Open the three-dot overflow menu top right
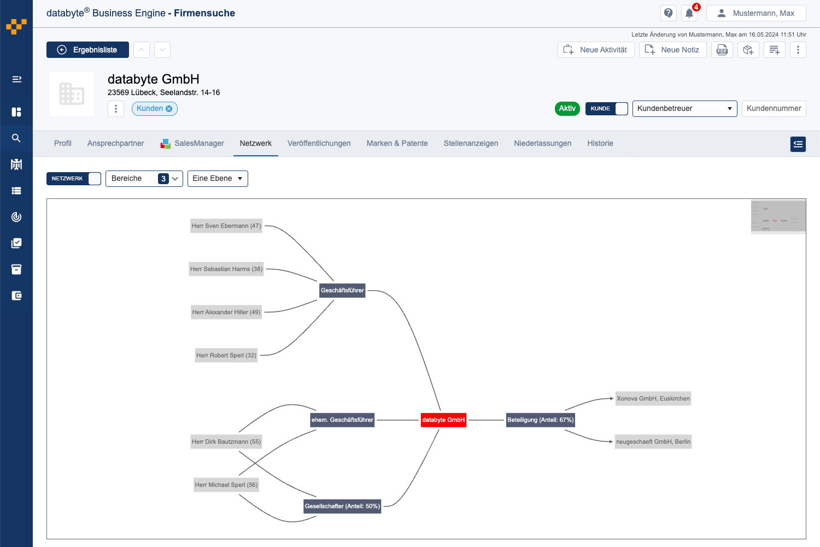The image size is (820, 547). point(798,50)
